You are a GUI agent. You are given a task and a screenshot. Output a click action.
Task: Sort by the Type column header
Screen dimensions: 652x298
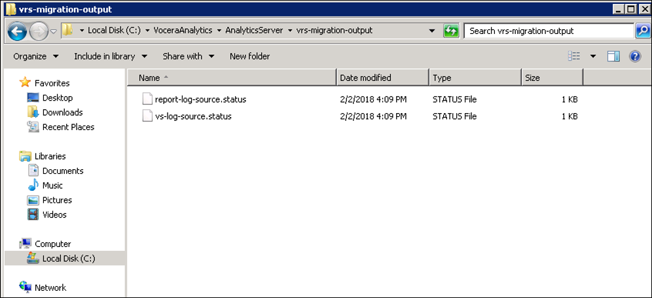pyautogui.click(x=475, y=78)
